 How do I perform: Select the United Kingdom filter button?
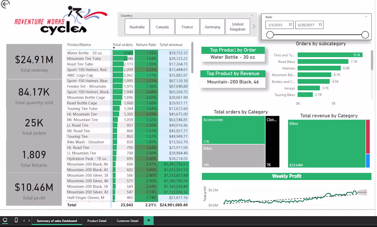[238, 26]
